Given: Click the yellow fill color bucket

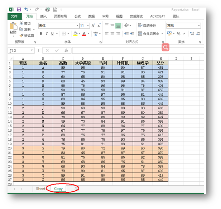Looking at the screenshot, I should click(x=75, y=34).
